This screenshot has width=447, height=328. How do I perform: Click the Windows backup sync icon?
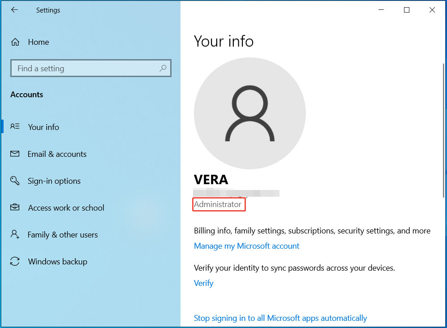pos(15,261)
